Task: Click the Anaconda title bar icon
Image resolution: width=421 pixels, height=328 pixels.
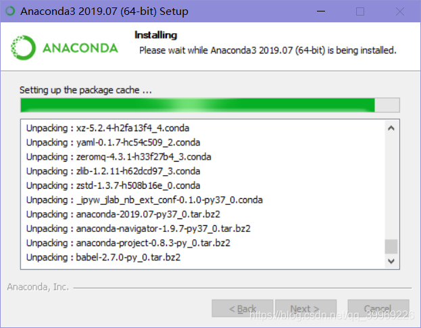Action: pos(10,11)
